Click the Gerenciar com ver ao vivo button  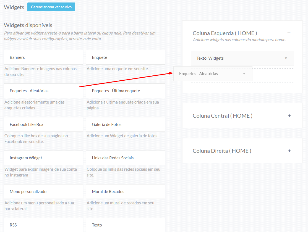click(x=51, y=7)
